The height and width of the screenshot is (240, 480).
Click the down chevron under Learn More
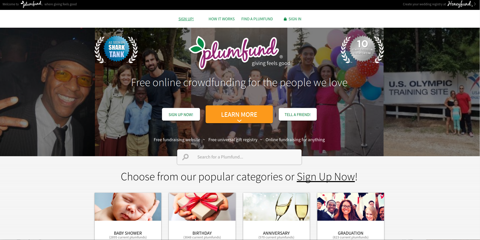239,121
